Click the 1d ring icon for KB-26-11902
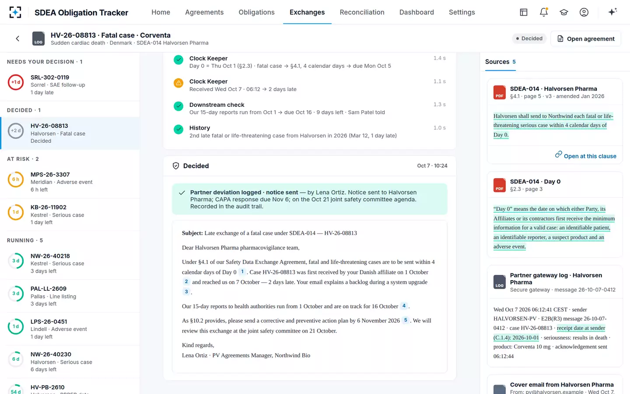 (16, 212)
